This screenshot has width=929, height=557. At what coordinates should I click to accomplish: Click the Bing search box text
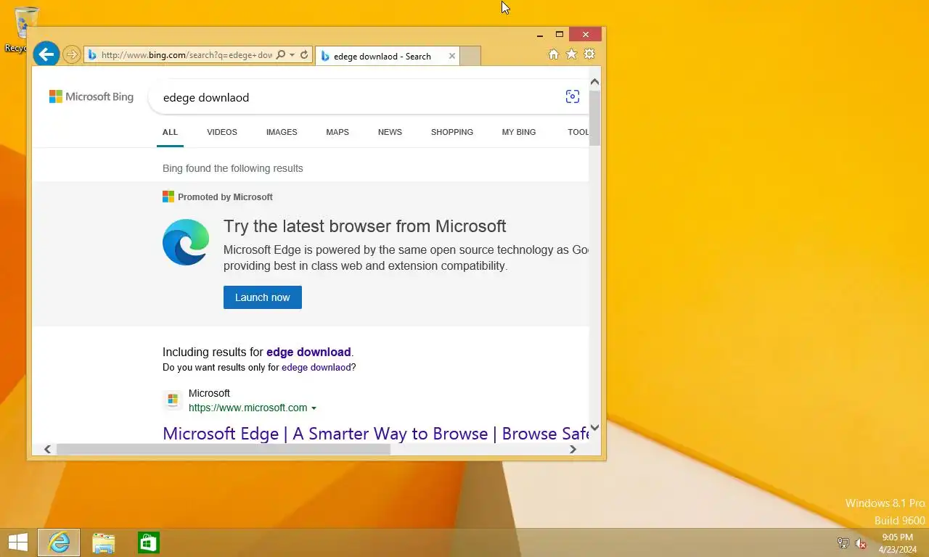coord(206,97)
